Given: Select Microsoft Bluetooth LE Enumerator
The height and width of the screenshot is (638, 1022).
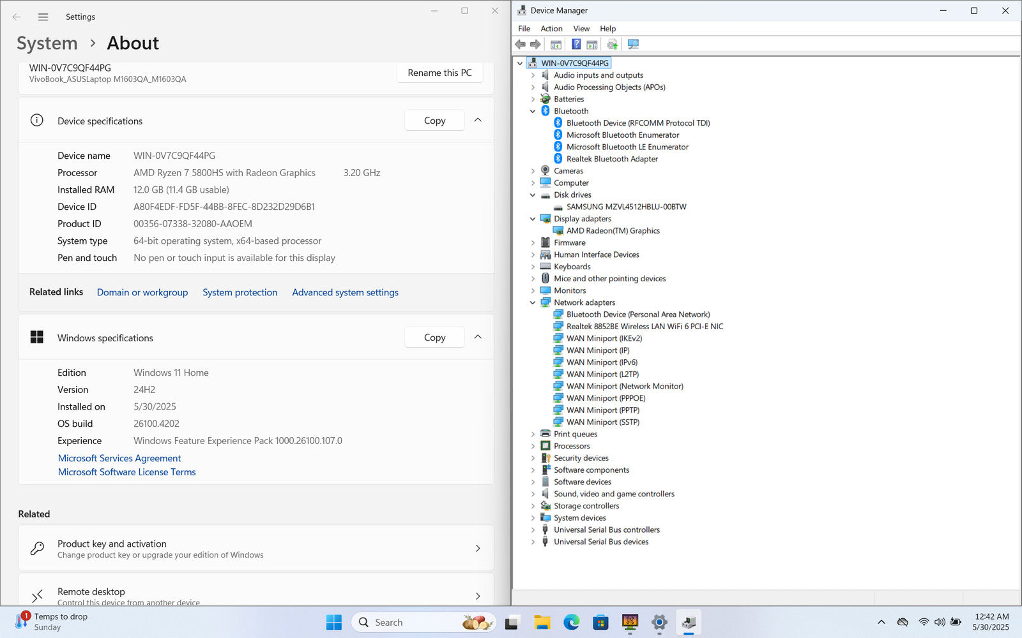Looking at the screenshot, I should [627, 147].
